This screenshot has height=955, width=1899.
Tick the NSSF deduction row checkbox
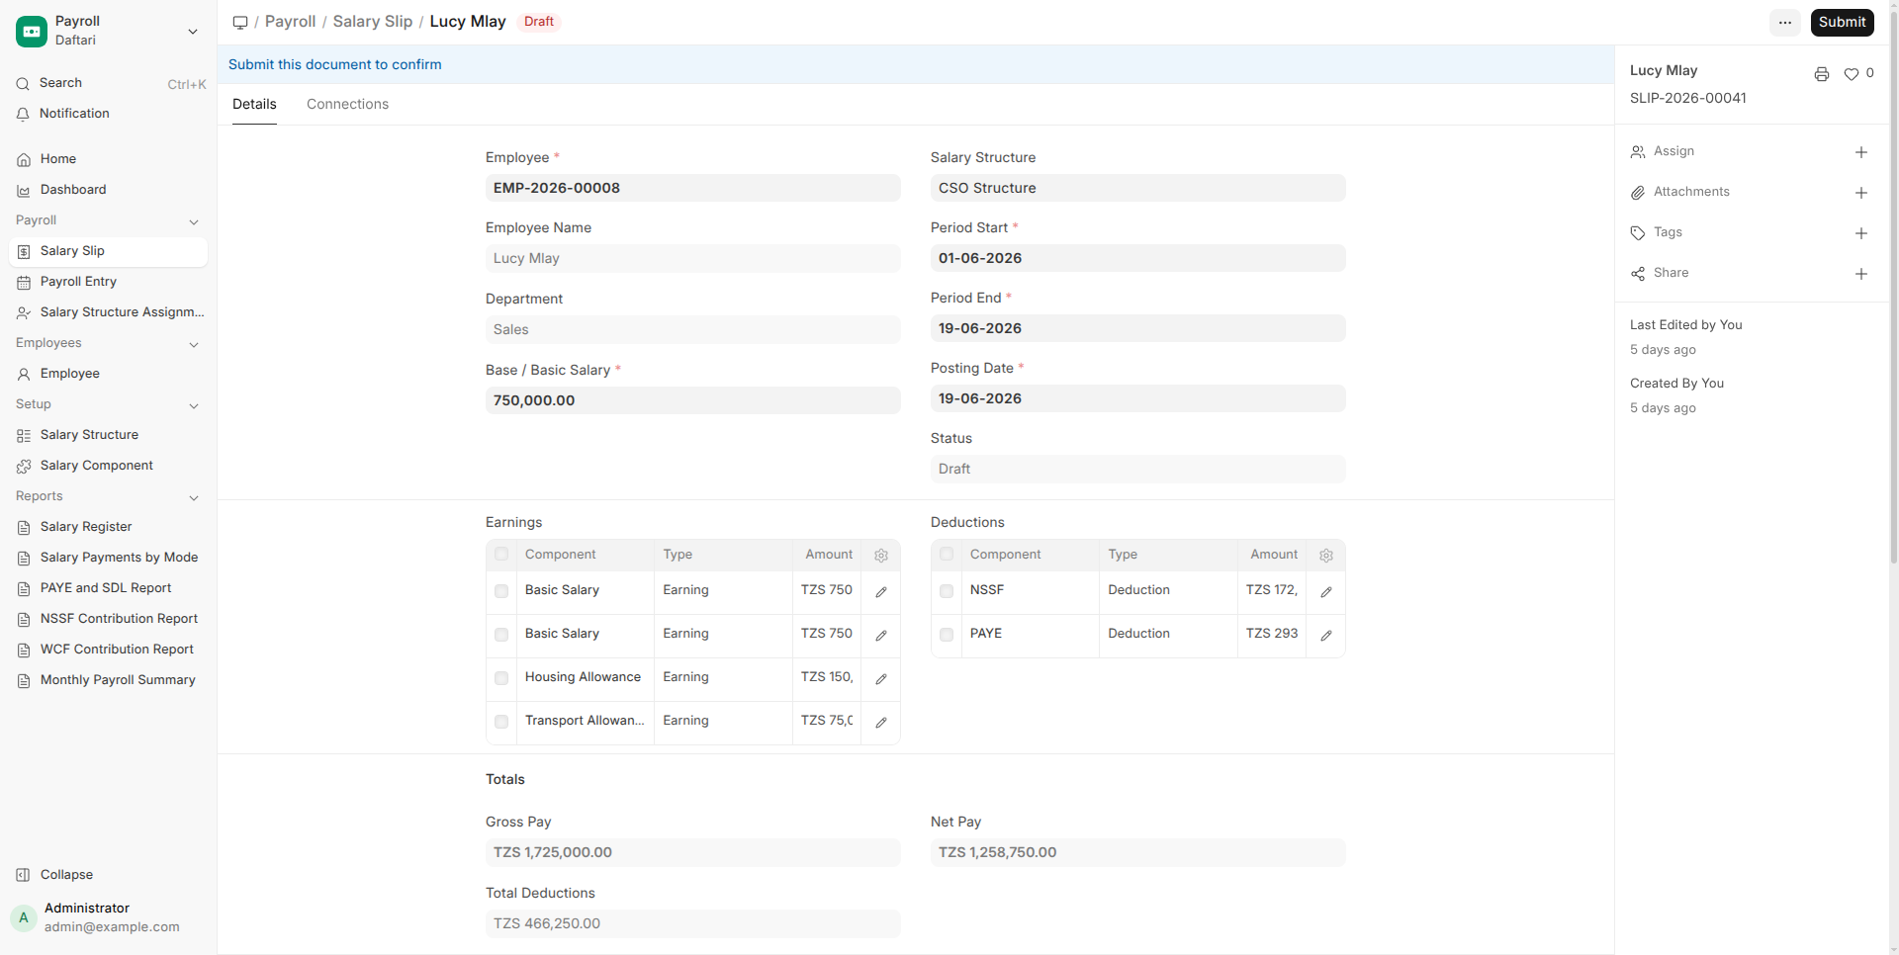tap(947, 591)
